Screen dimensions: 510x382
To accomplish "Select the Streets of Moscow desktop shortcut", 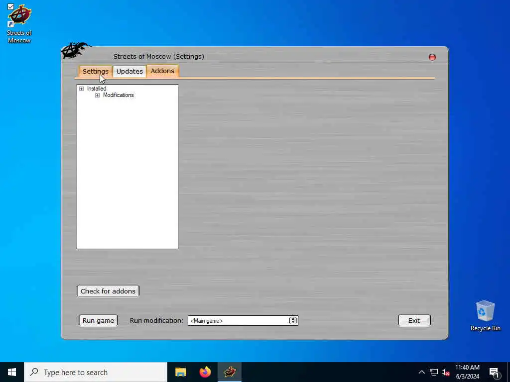I will point(19,24).
